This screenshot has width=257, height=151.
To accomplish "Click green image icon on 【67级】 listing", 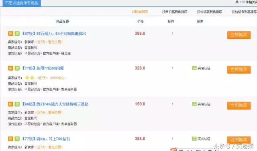I will pos(17,34).
